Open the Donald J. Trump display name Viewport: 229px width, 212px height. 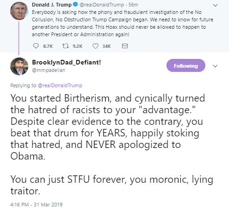click(x=52, y=5)
